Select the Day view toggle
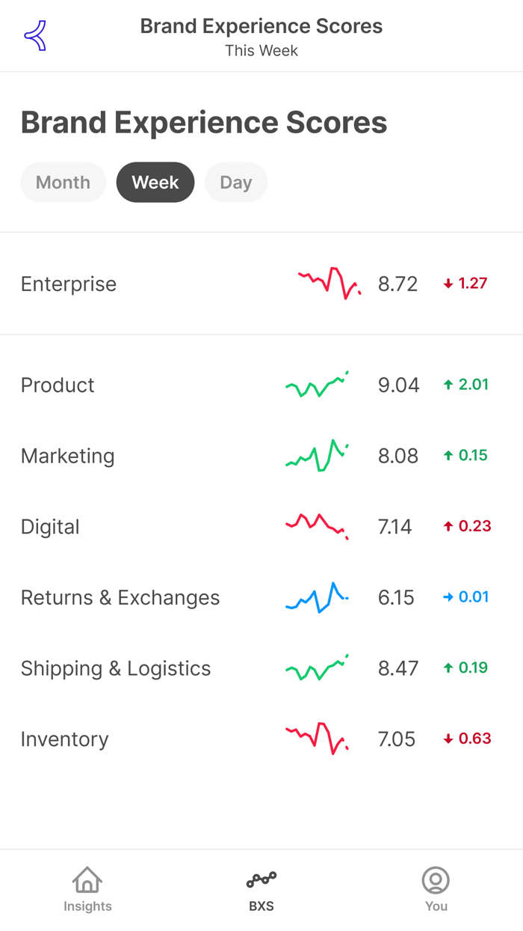The height and width of the screenshot is (931, 523). coord(236,182)
